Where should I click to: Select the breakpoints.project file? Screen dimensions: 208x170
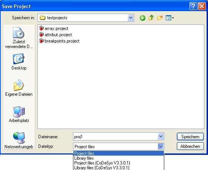(59, 41)
